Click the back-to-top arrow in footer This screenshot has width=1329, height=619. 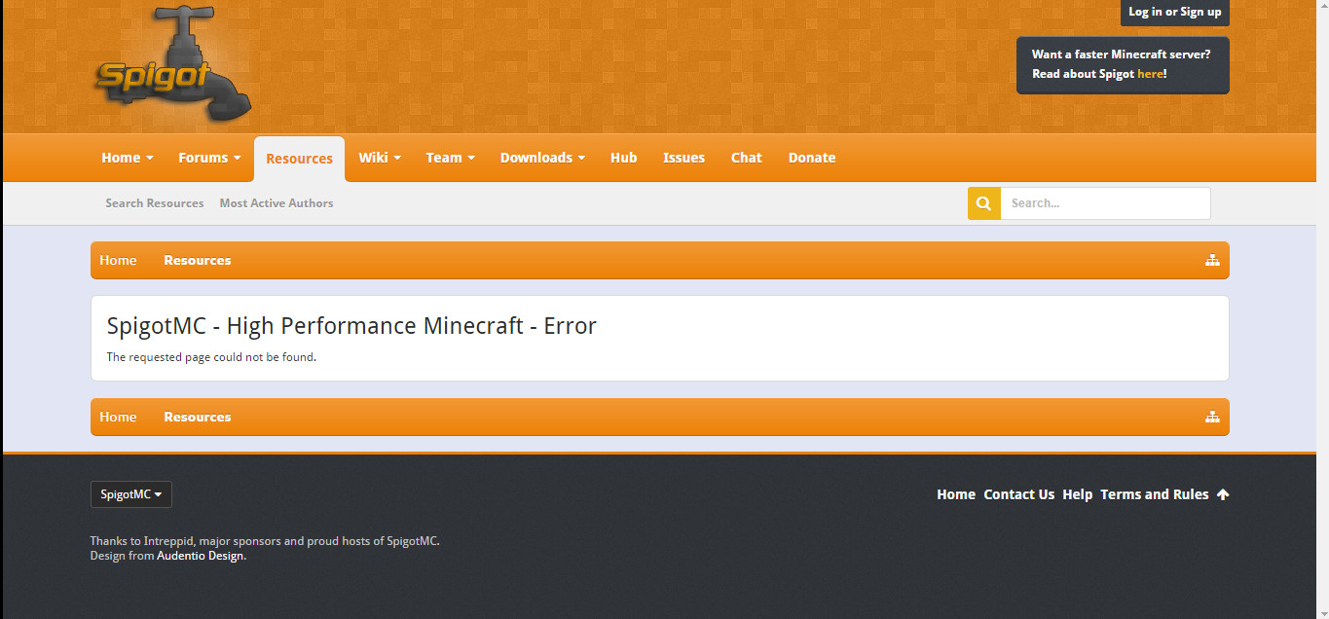(x=1223, y=494)
